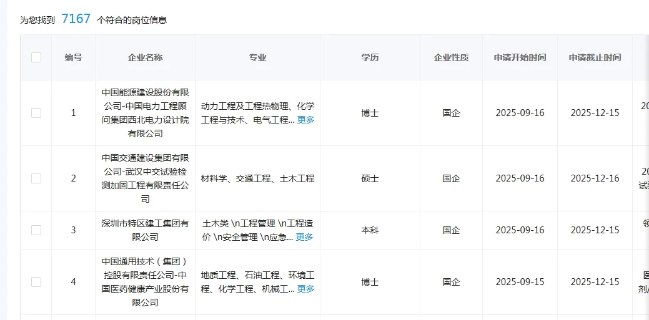The height and width of the screenshot is (320, 649).
Task: Click start date 2025-09-16 in row 2
Action: pos(520,178)
